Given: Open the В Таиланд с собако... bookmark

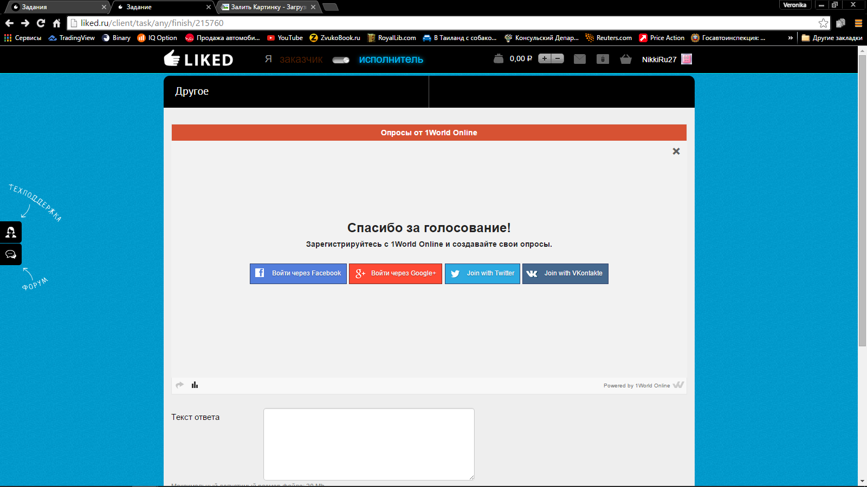Looking at the screenshot, I should pyautogui.click(x=460, y=38).
